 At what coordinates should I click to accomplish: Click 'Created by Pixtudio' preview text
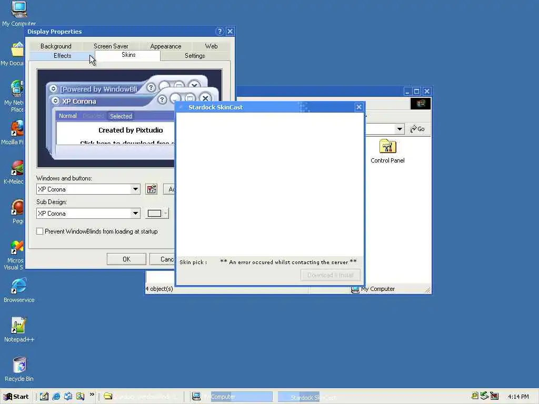131,130
